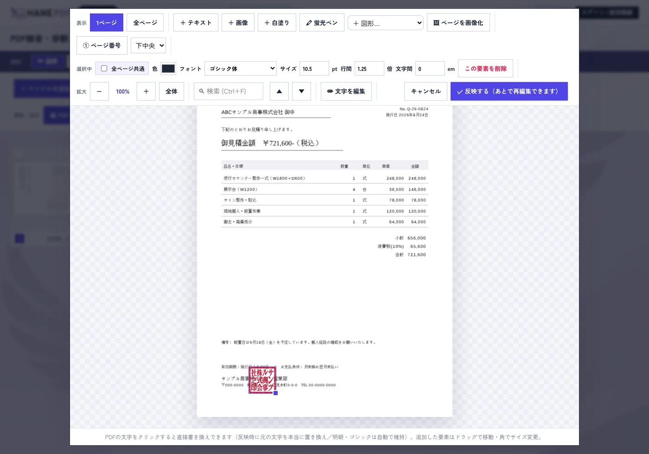Select the red company stamp image
This screenshot has height=454, width=649.
click(262, 380)
